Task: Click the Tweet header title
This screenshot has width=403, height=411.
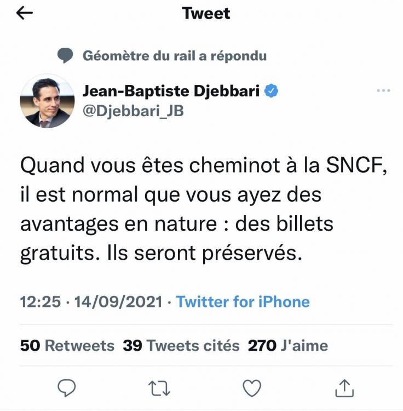Action: [x=206, y=14]
